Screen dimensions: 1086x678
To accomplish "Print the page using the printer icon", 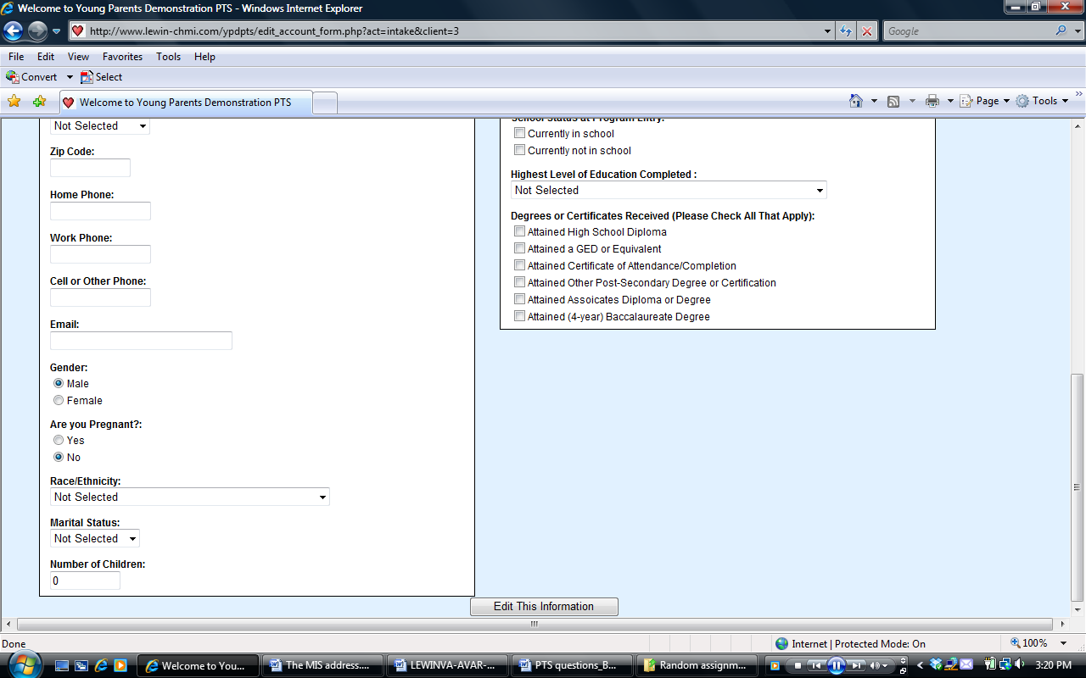I will point(932,101).
